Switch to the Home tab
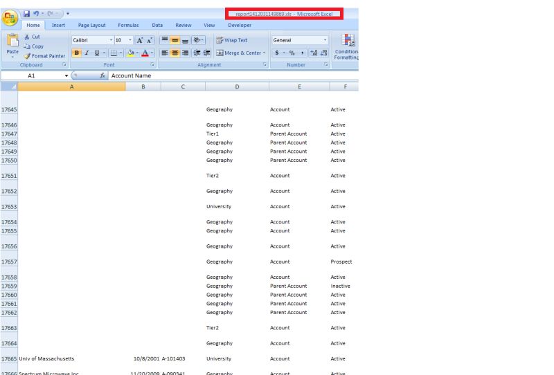Image resolution: width=554 pixels, height=375 pixels. pyautogui.click(x=33, y=25)
